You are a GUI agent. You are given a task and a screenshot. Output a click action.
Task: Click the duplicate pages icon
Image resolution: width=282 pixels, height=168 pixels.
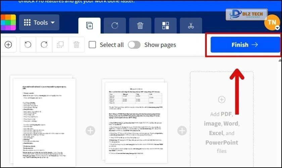(x=60, y=45)
